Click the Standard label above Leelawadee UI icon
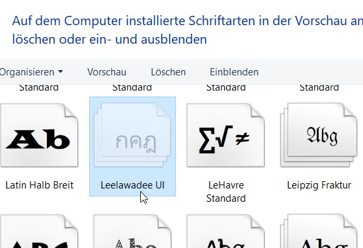This screenshot has height=248, width=363. (x=132, y=88)
